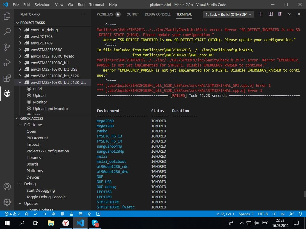The width and height of the screenshot is (306, 229).
Task: Open PlatformIO Home from status bar
Action: (27, 214)
